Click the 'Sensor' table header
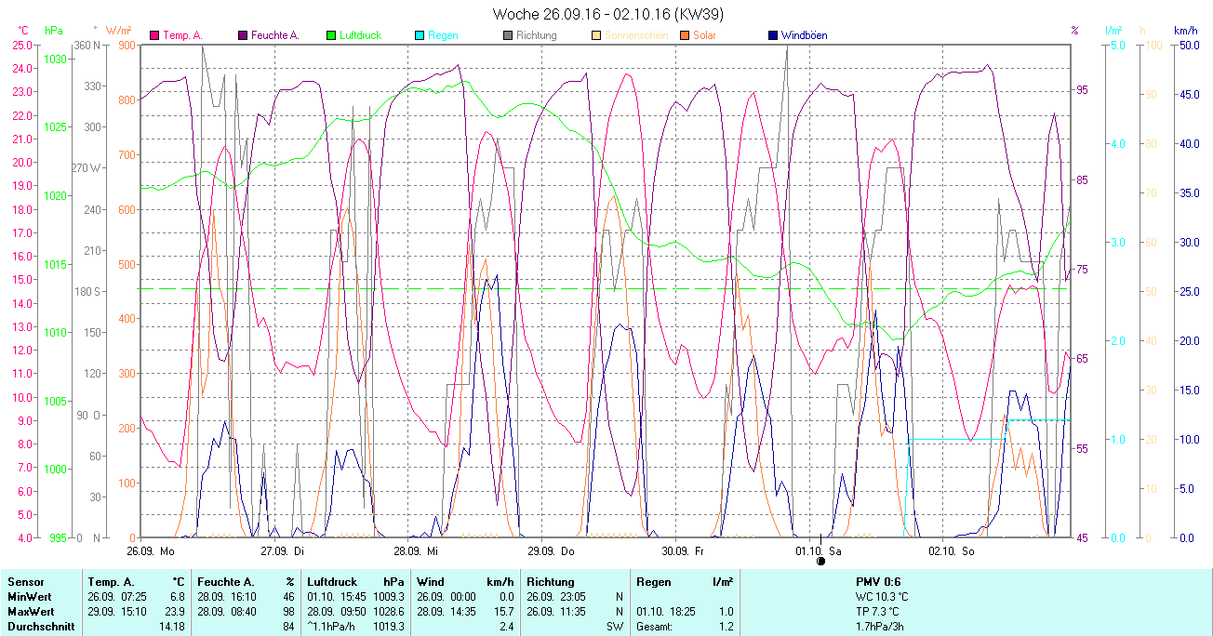The height and width of the screenshot is (636, 1213). tap(25, 581)
